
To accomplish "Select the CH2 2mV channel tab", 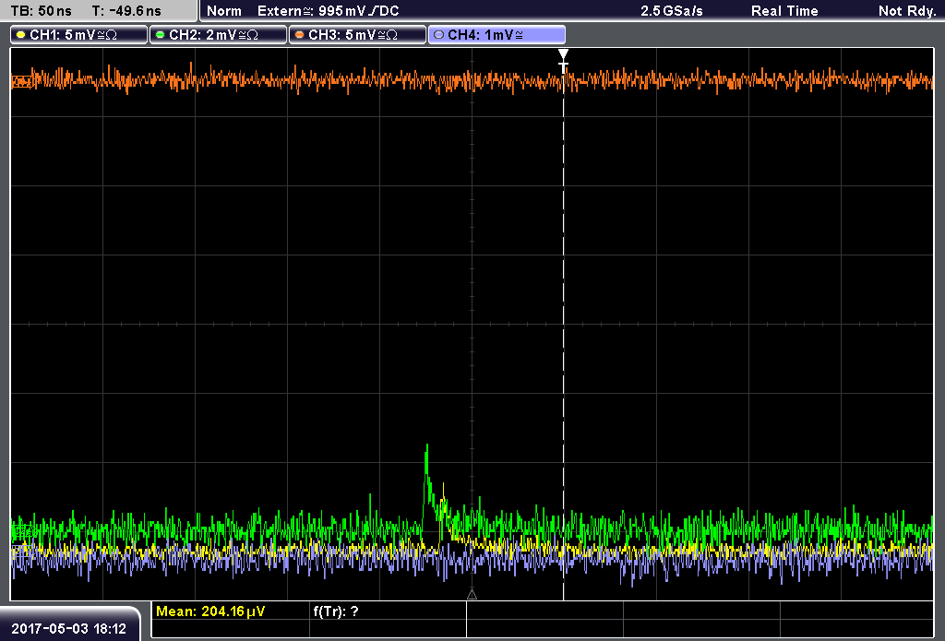I will 218,35.
